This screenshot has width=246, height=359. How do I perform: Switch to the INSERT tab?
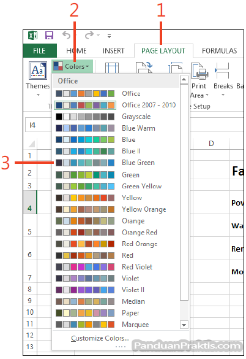tap(114, 50)
